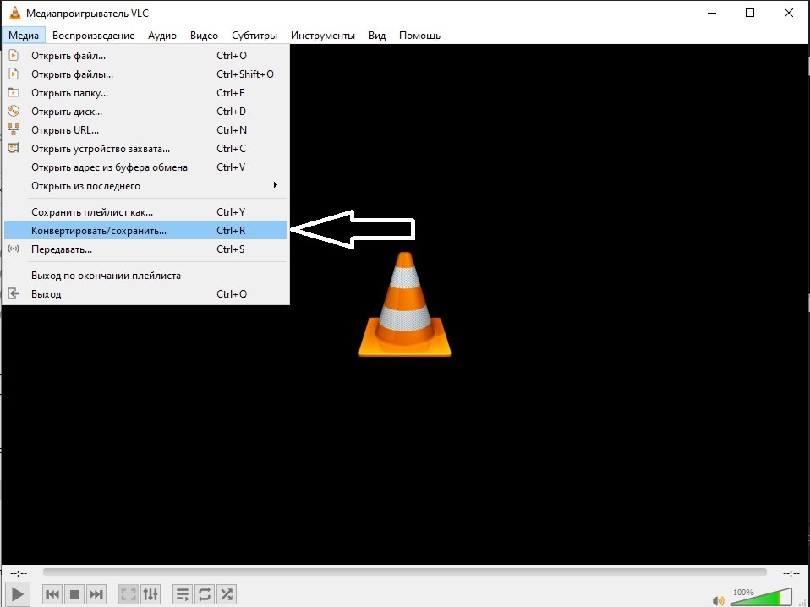Minimize the VLC window
This screenshot has width=810, height=607.
[712, 13]
